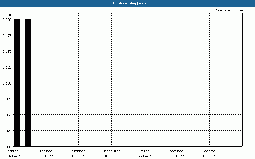255x159 pixels.
Task: Click the date 13.06.22
Action: tap(13, 156)
